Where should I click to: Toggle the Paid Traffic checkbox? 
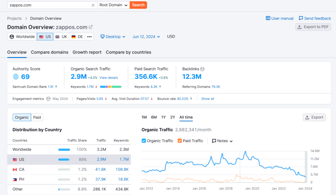click(x=179, y=141)
